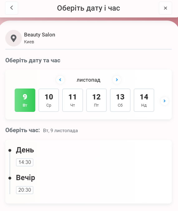Click the листопад month label
178x211 pixels.
[x=88, y=80]
